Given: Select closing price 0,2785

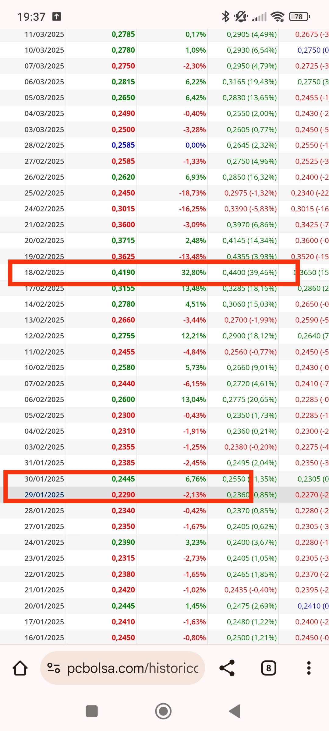Looking at the screenshot, I should click(x=123, y=34).
